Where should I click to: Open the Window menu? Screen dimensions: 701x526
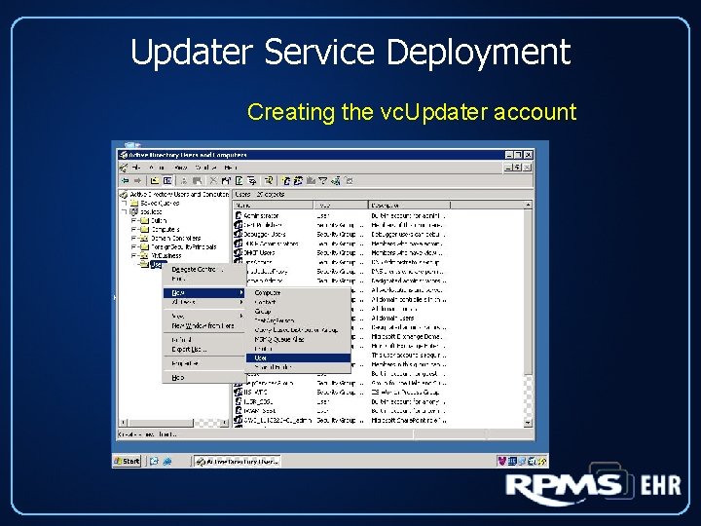pos(205,168)
